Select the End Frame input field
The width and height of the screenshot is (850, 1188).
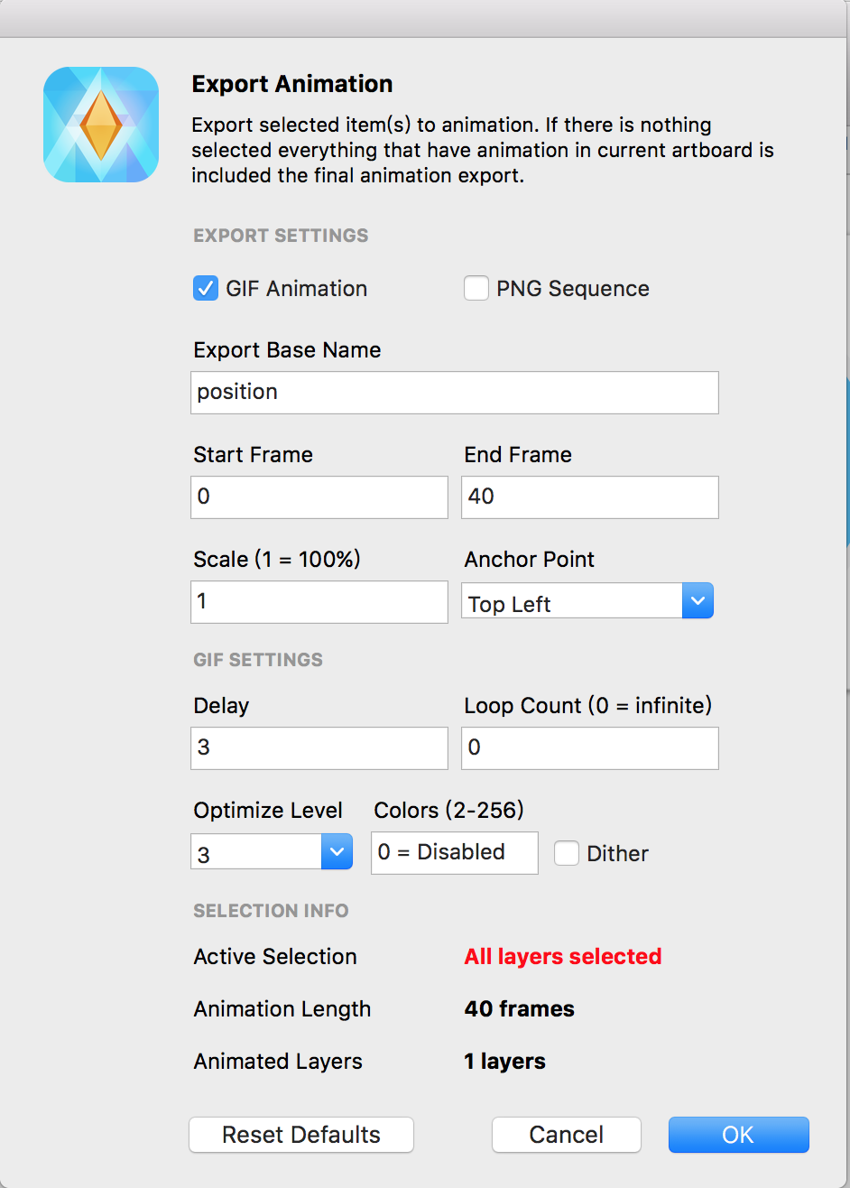tap(589, 497)
